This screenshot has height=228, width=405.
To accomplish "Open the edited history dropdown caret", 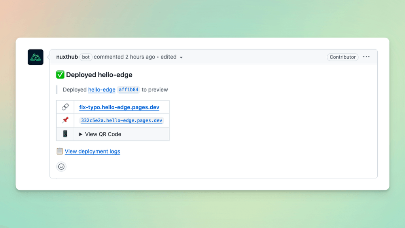I will tap(182, 57).
